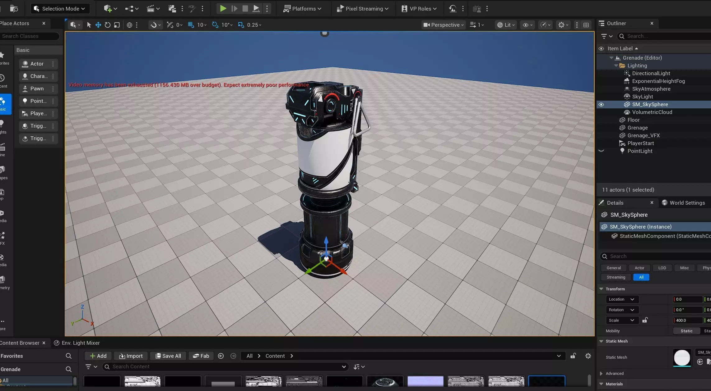Select the Rotate tool
This screenshot has height=391, width=711.
point(108,25)
